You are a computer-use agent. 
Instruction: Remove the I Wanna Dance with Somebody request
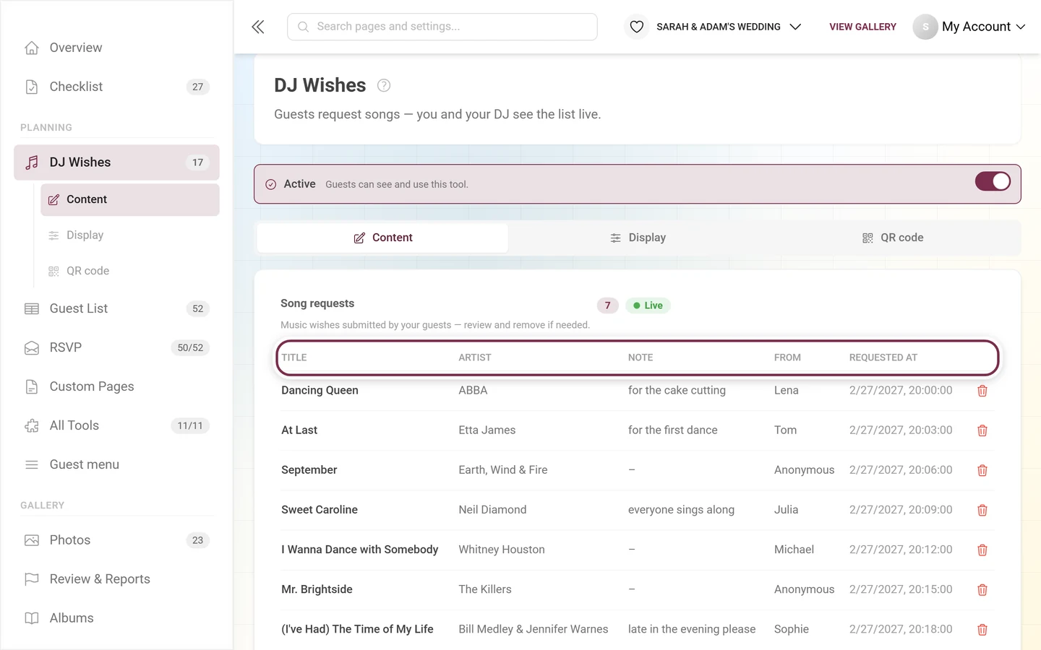(982, 550)
